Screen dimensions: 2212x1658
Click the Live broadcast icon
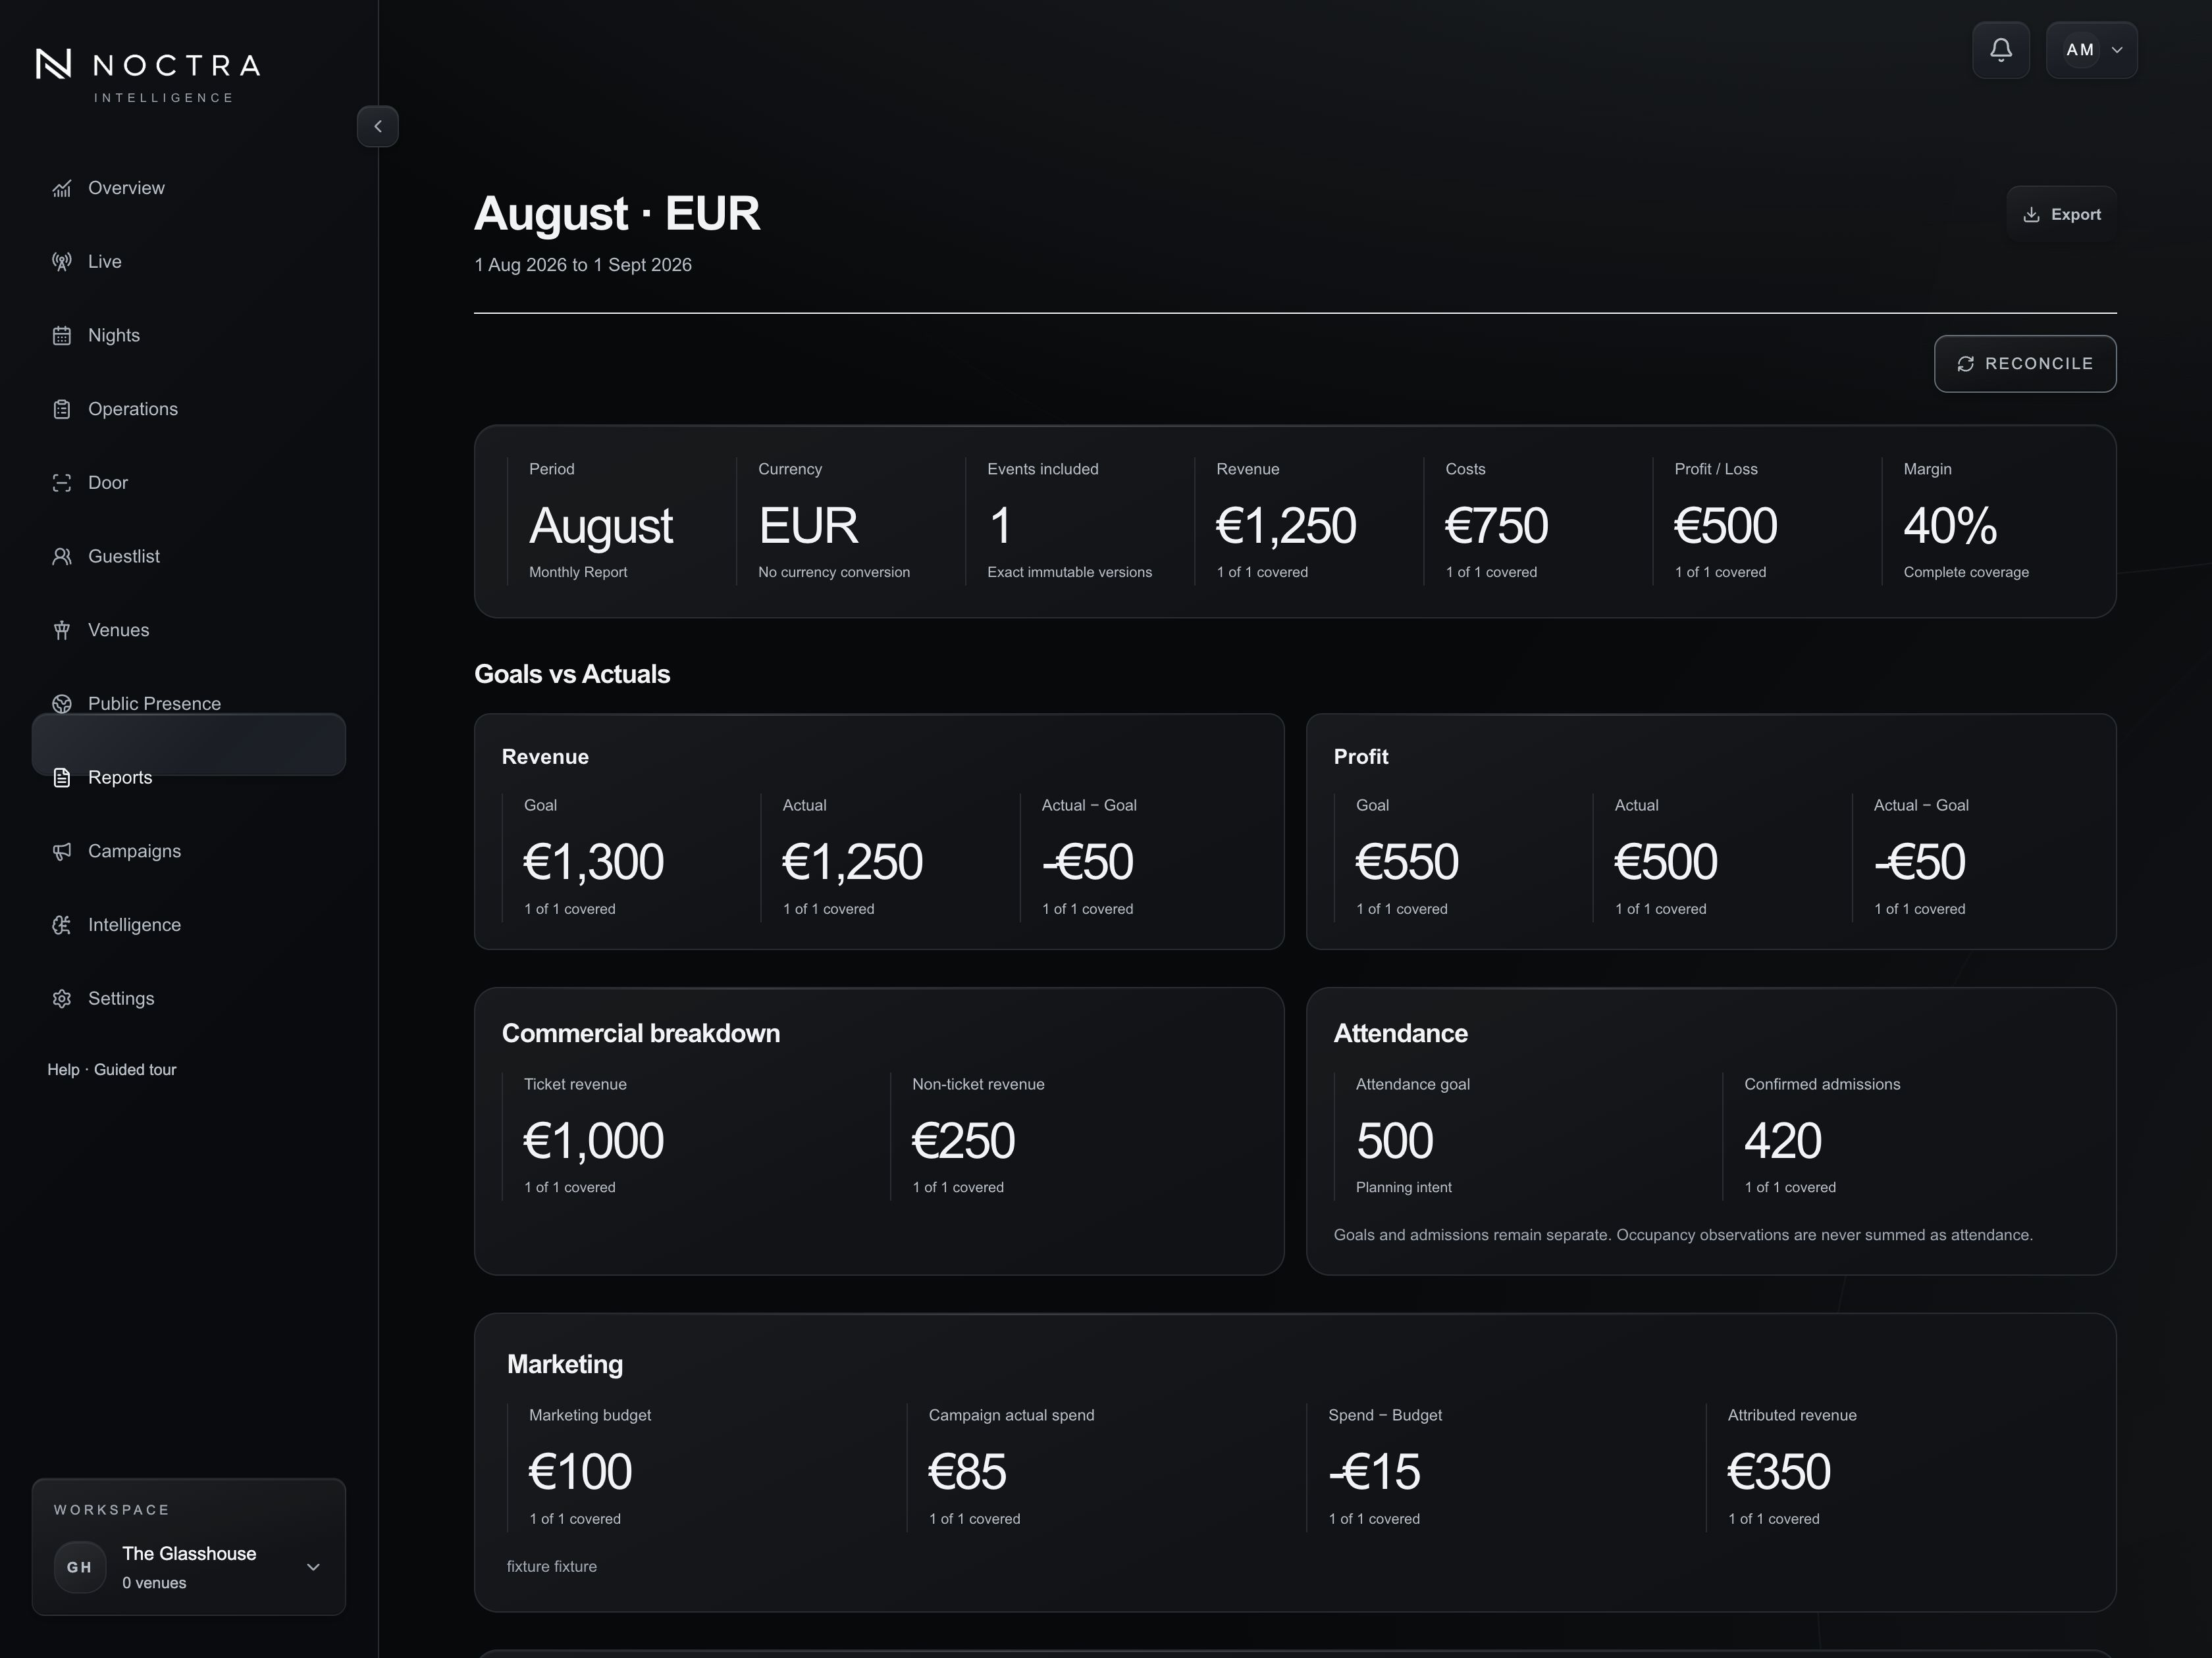tap(62, 262)
